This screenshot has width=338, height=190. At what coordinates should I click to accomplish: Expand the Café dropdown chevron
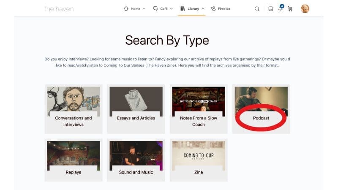click(x=172, y=9)
